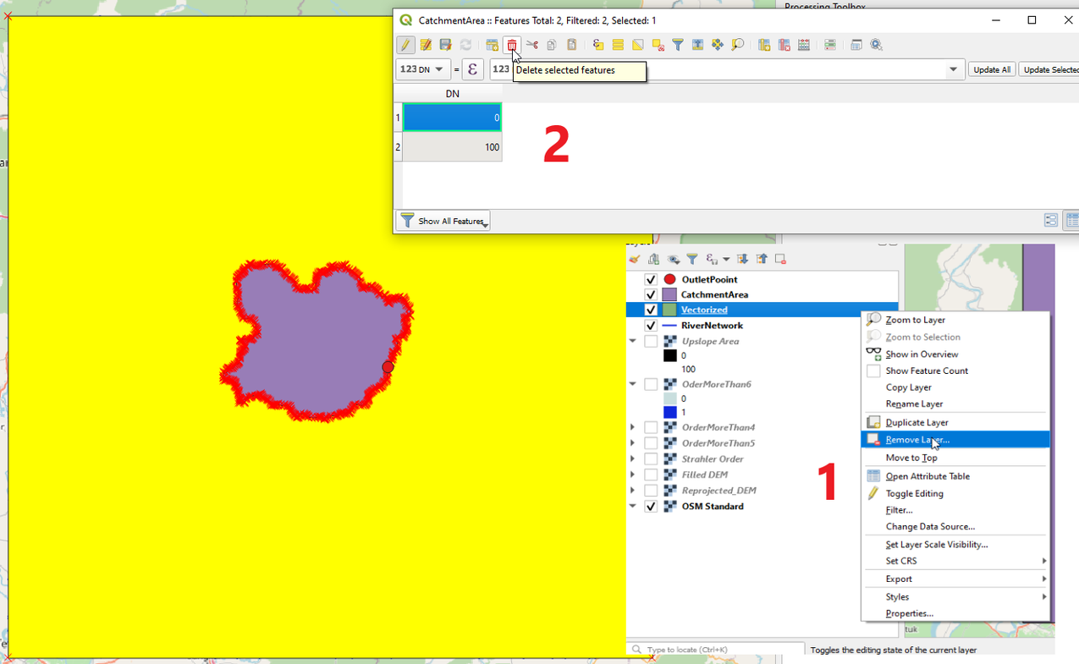
Task: Expand the OrderMoreThan4 layer tree
Action: [x=632, y=427]
